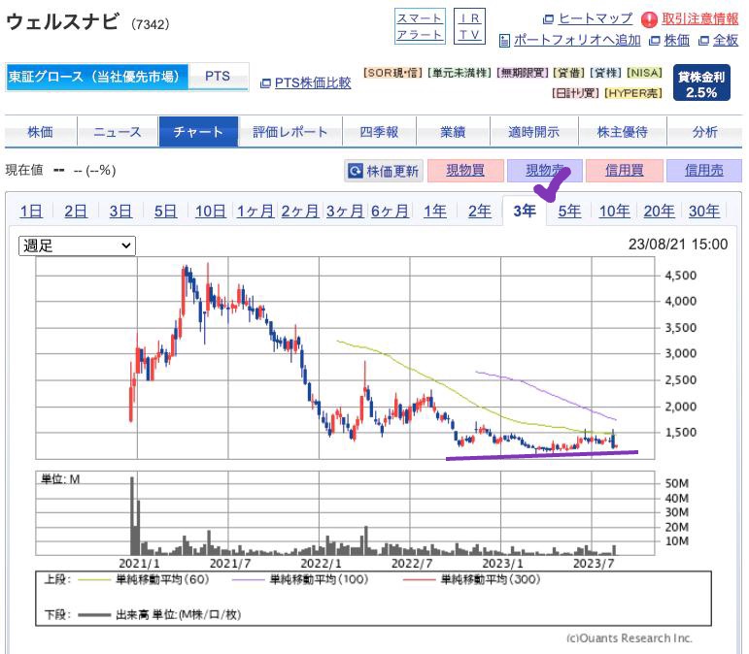Click the 株価更新 button
Screen dimensions: 749x654
(384, 171)
